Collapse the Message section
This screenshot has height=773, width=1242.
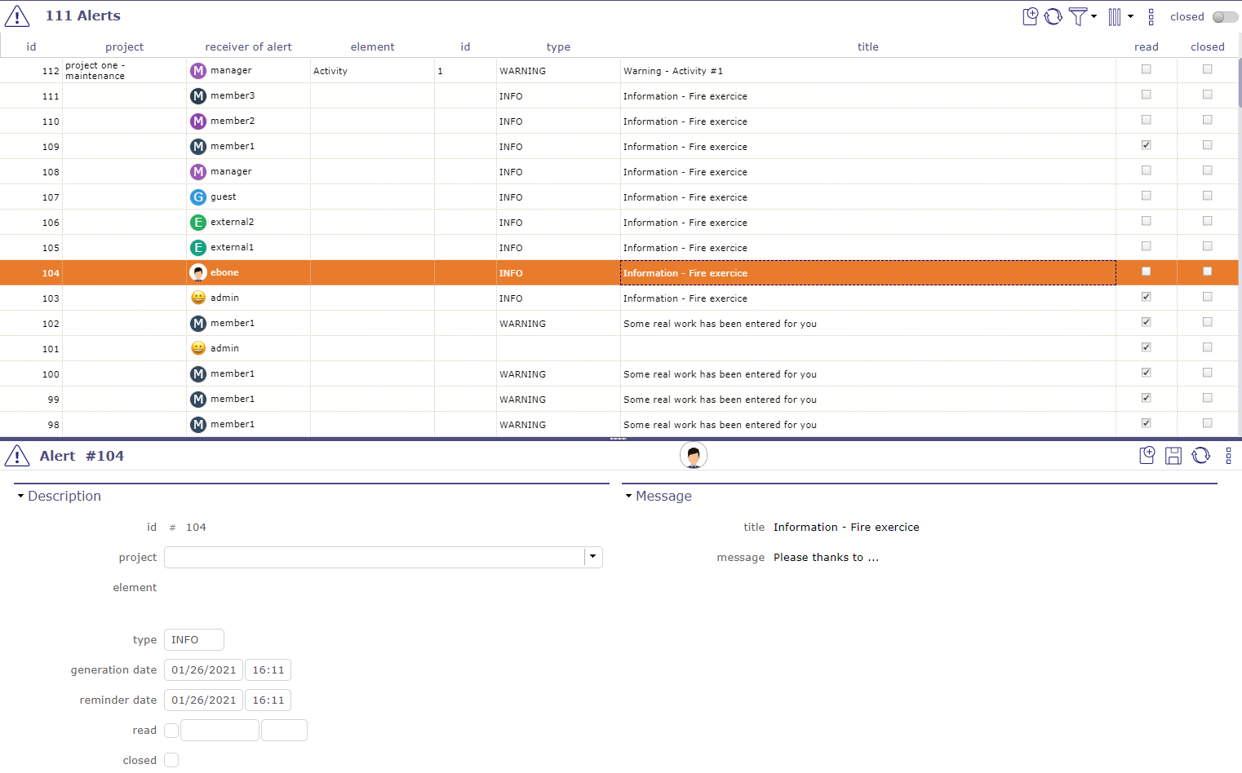[x=628, y=496]
